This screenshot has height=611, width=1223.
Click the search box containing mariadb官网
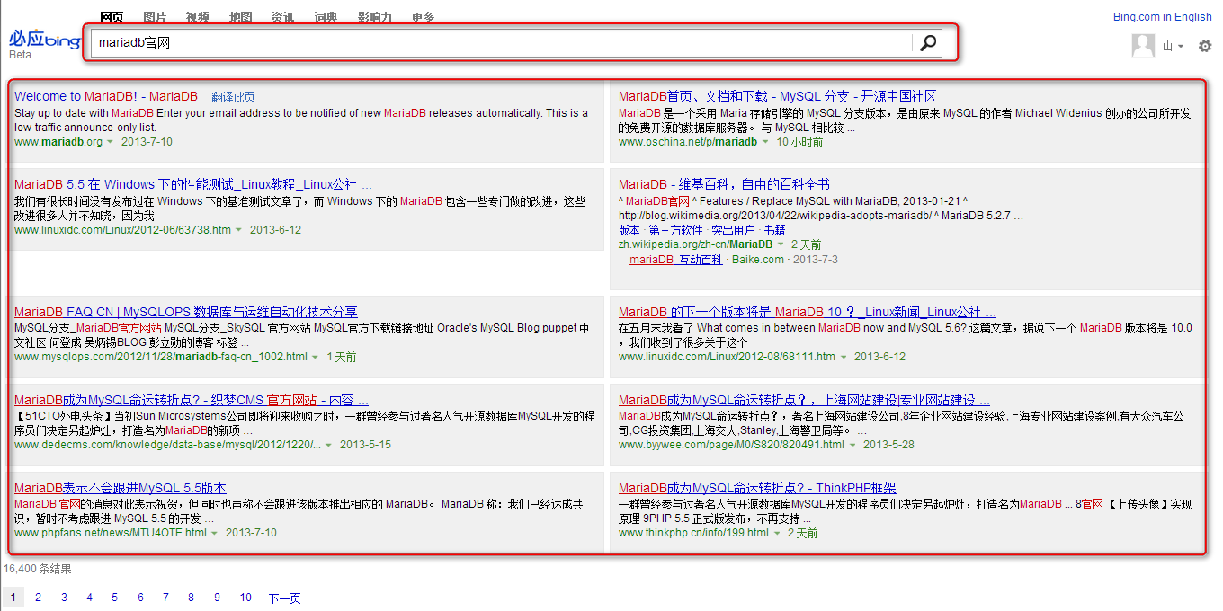[x=502, y=43]
